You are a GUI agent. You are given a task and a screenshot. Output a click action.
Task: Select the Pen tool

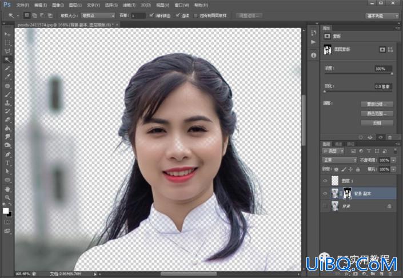click(x=7, y=154)
